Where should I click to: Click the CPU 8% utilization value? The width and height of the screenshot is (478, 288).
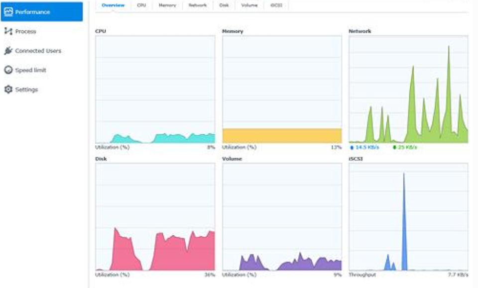pyautogui.click(x=211, y=147)
